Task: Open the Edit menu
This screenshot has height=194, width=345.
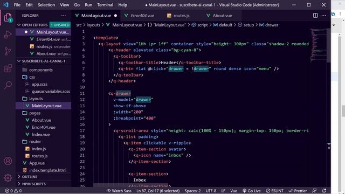Action: point(29,5)
